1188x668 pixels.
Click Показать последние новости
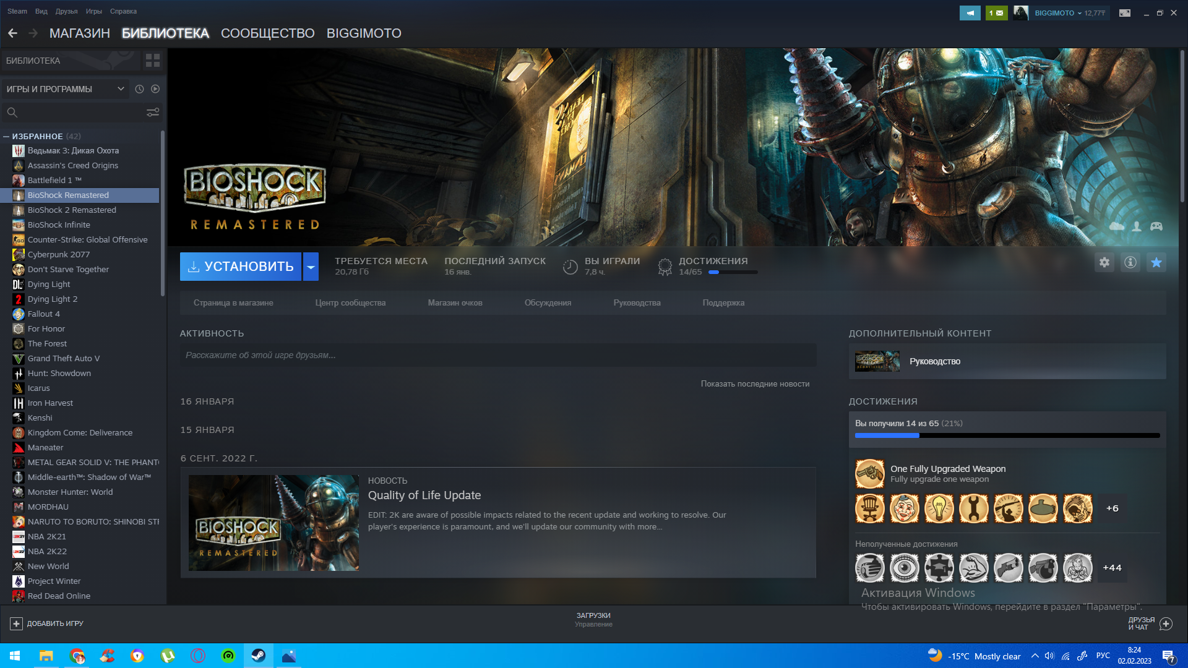pos(755,384)
